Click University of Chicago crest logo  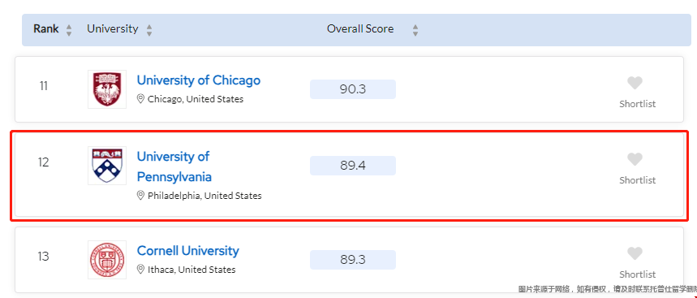tap(107, 89)
